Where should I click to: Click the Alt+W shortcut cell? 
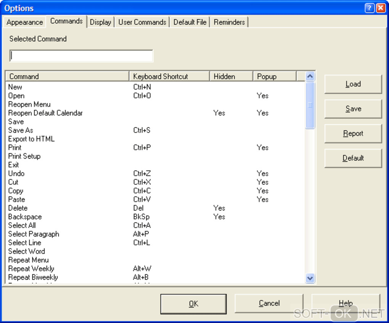click(142, 269)
